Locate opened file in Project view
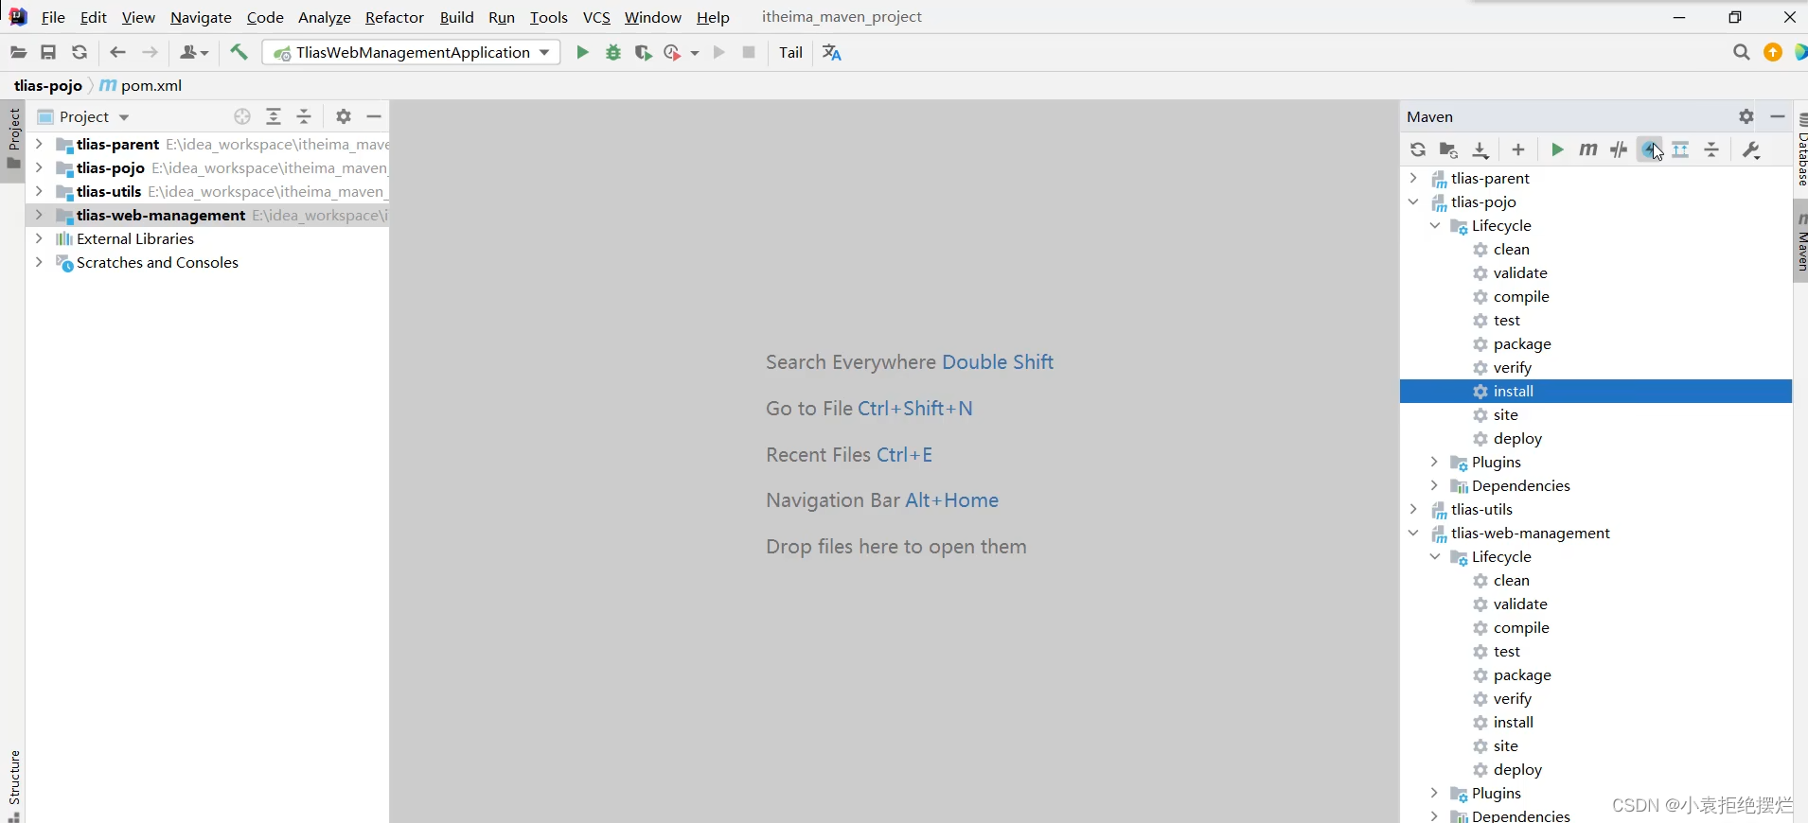 [x=242, y=116]
